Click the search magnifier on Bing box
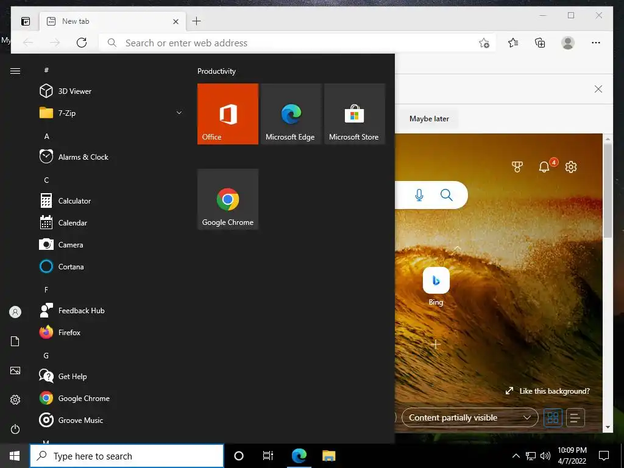 coord(447,195)
